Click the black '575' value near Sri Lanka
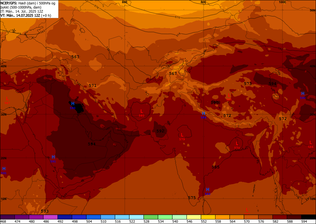 pyautogui.click(x=192, y=197)
